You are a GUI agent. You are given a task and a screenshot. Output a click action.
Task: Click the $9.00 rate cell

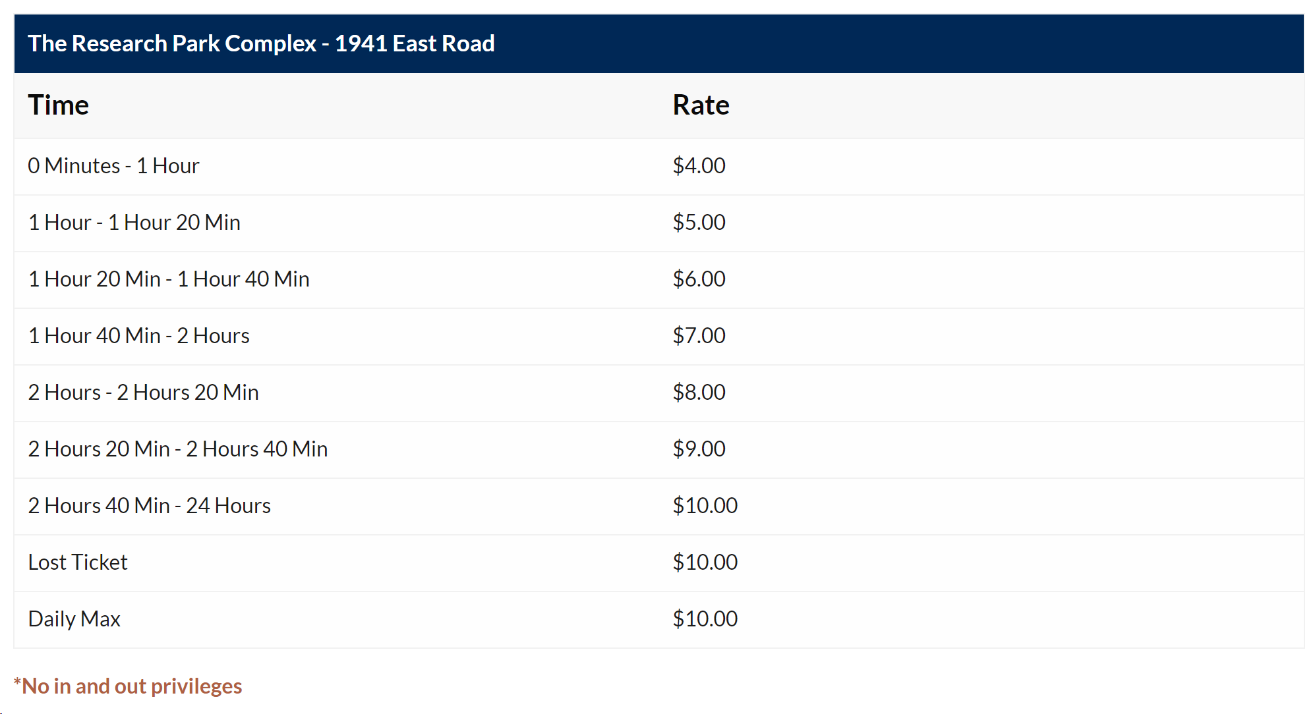[699, 449]
